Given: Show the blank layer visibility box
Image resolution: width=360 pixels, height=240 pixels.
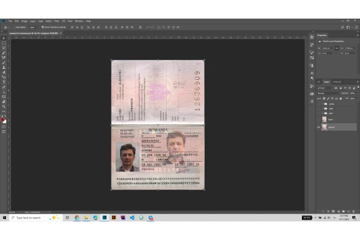Looking at the screenshot, I should point(319,119).
